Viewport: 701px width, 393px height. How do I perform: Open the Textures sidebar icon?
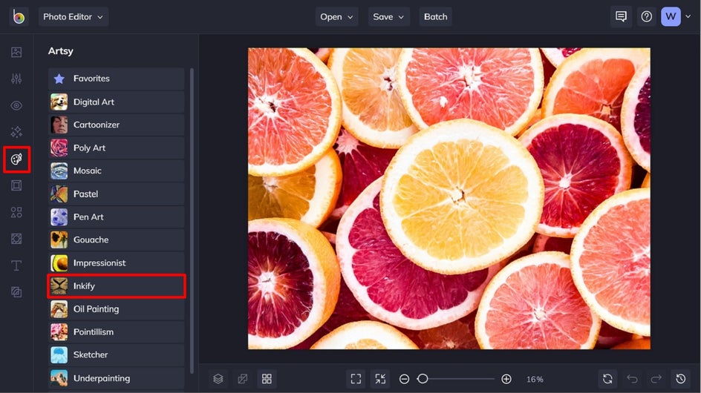tap(16, 292)
